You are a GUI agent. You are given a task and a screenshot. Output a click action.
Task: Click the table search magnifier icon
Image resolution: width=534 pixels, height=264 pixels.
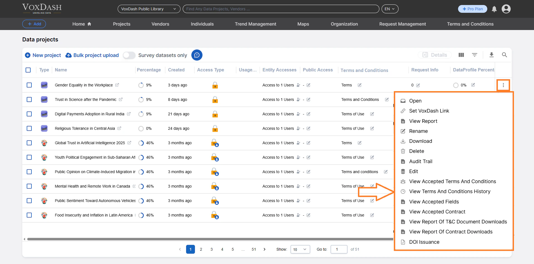[x=505, y=55]
